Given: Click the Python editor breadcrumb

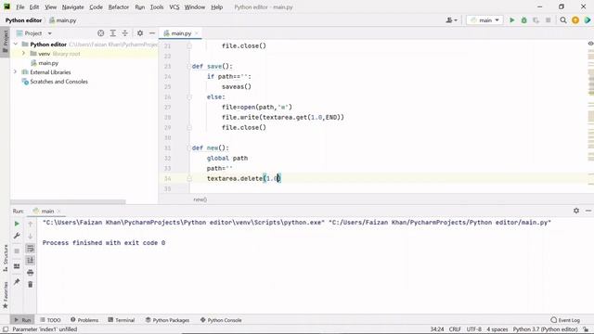Looking at the screenshot, I should 23,20.
